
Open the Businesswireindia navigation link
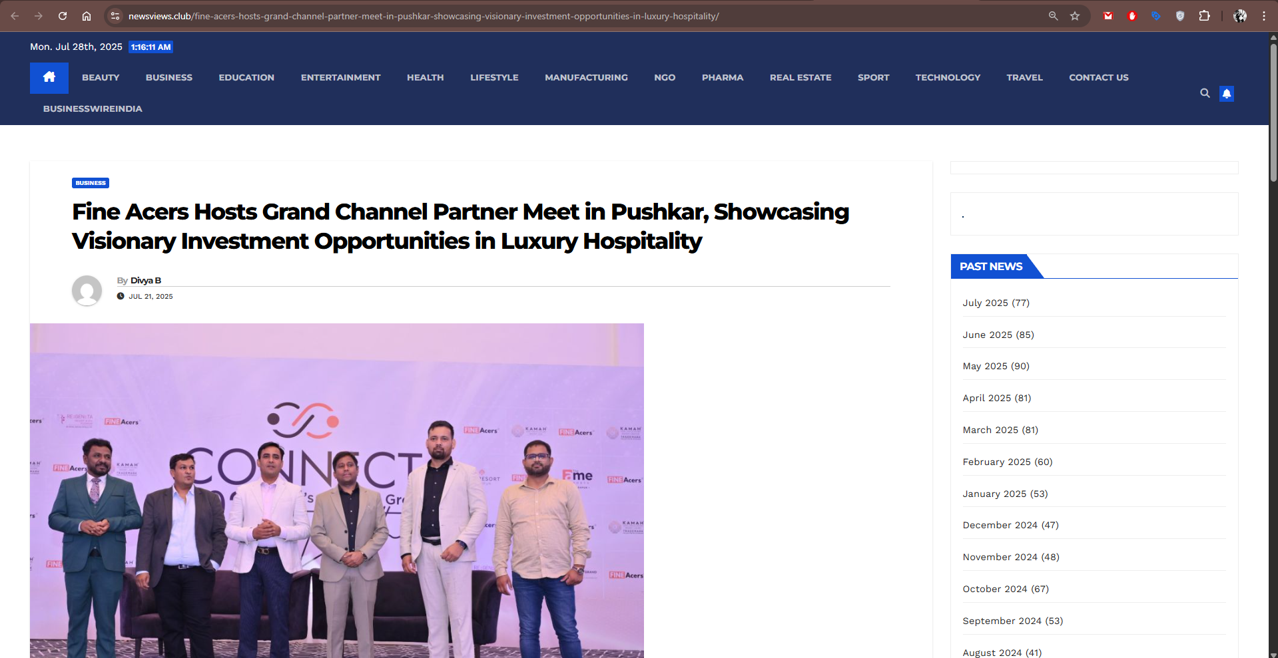pos(93,109)
